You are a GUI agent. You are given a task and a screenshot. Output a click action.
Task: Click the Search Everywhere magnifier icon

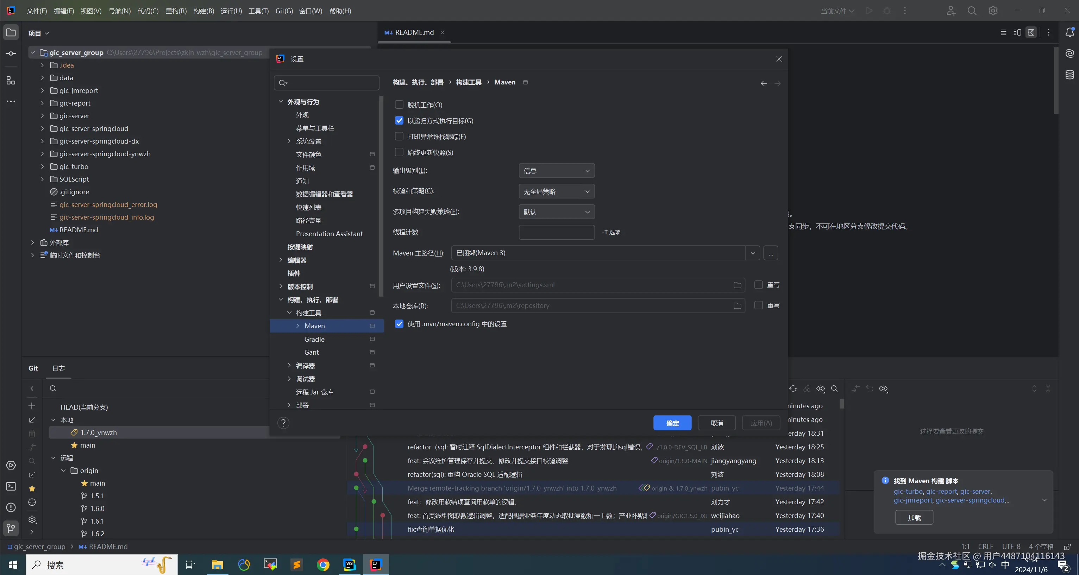pyautogui.click(x=972, y=11)
